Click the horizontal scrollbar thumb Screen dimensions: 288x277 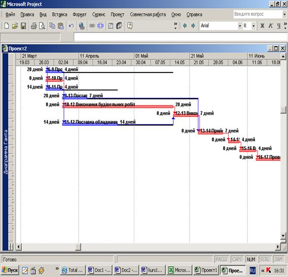click(78, 247)
